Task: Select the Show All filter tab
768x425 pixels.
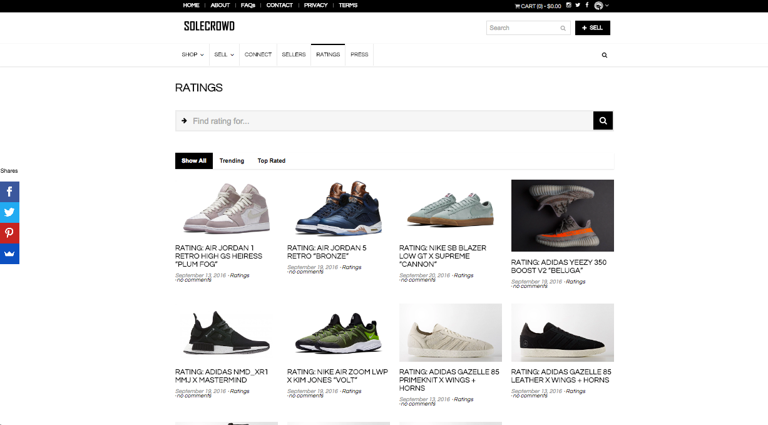Action: (x=194, y=161)
